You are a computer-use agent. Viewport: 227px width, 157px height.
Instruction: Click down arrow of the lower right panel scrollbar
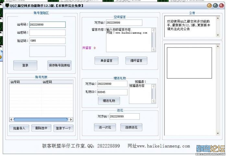pos(218,133)
